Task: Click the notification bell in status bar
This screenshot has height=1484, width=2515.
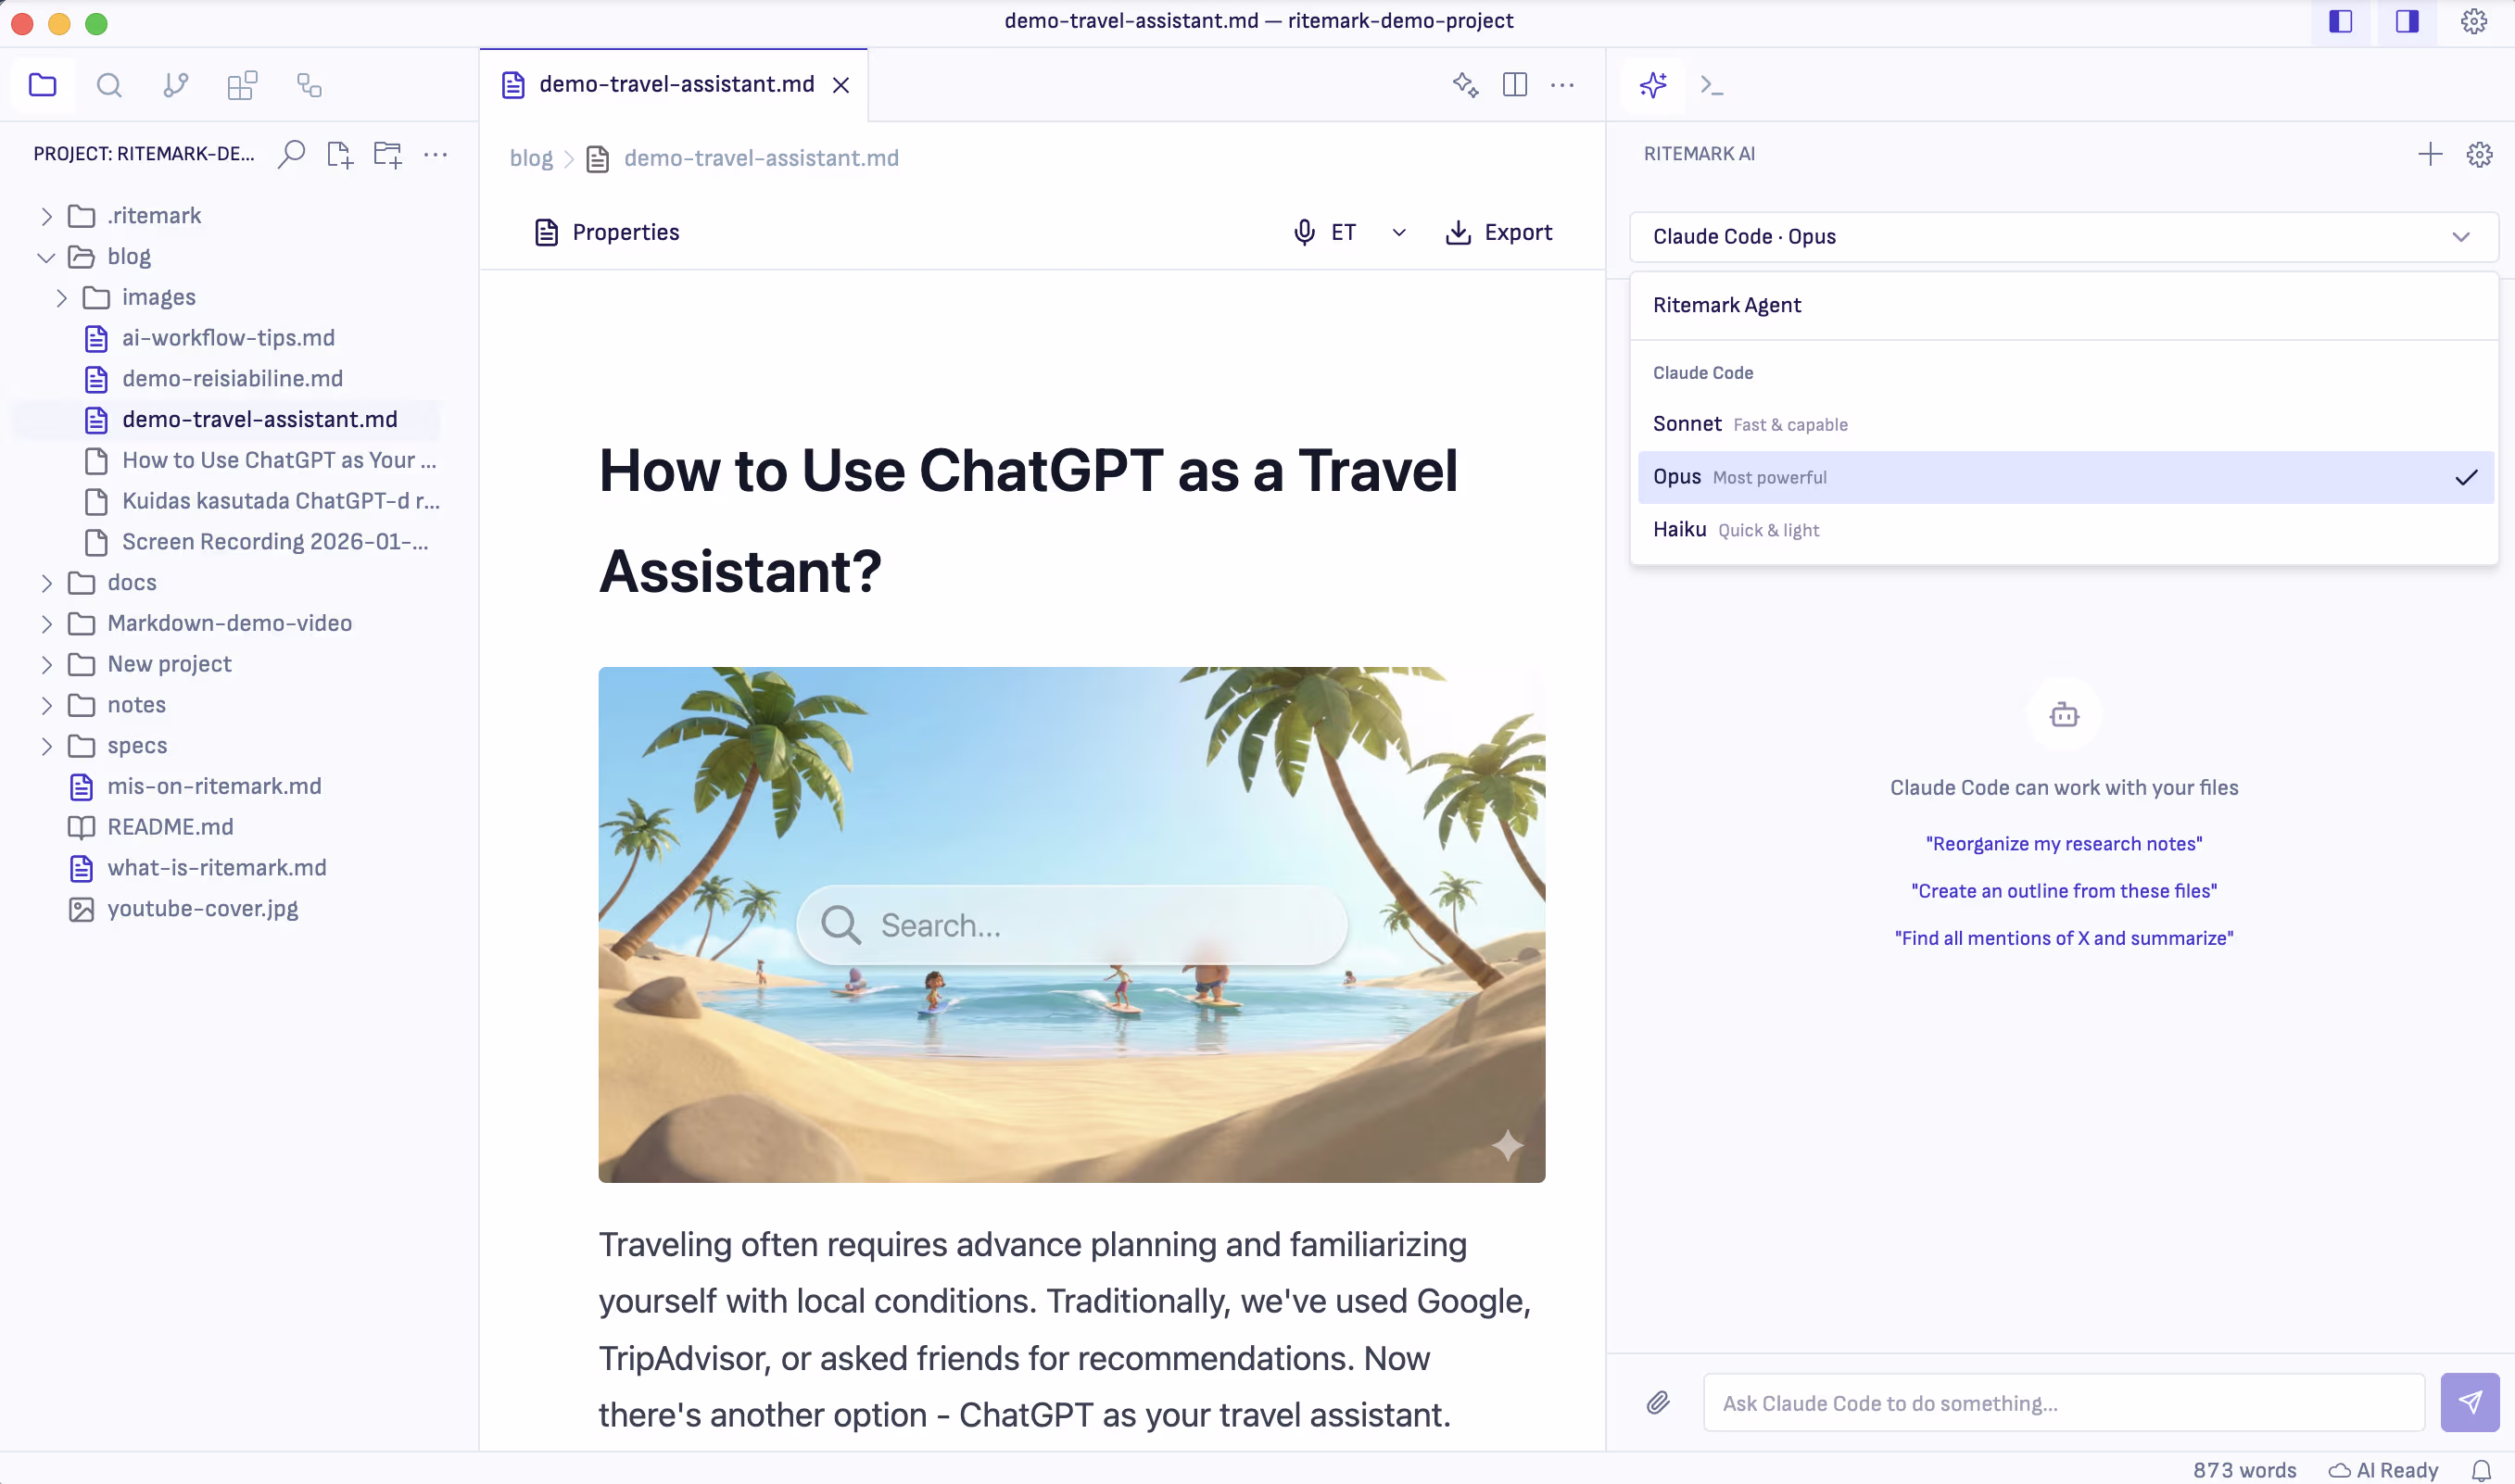Action: [2482, 1470]
